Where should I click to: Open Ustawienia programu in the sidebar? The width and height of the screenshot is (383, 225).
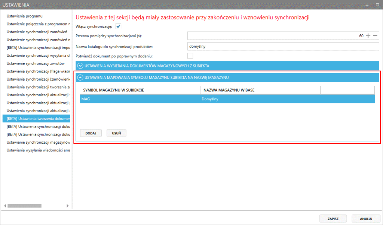pos(25,16)
